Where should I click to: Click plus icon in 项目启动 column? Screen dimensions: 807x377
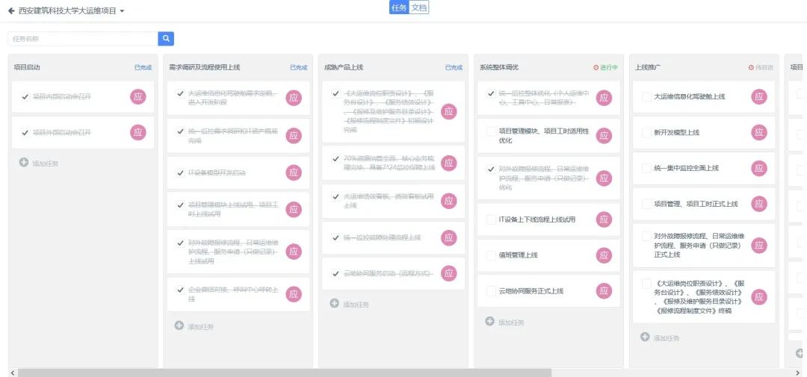[x=24, y=163]
